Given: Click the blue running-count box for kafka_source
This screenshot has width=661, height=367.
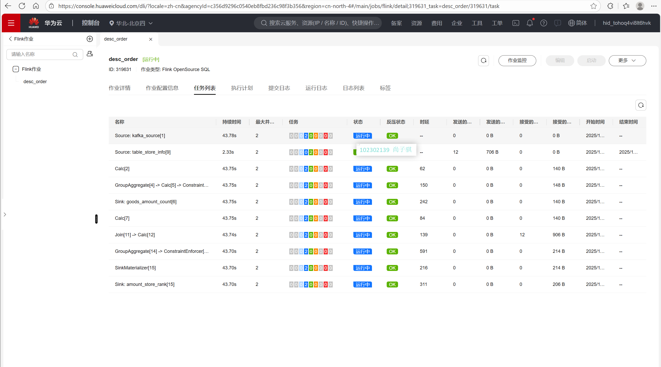Looking at the screenshot, I should click(306, 136).
